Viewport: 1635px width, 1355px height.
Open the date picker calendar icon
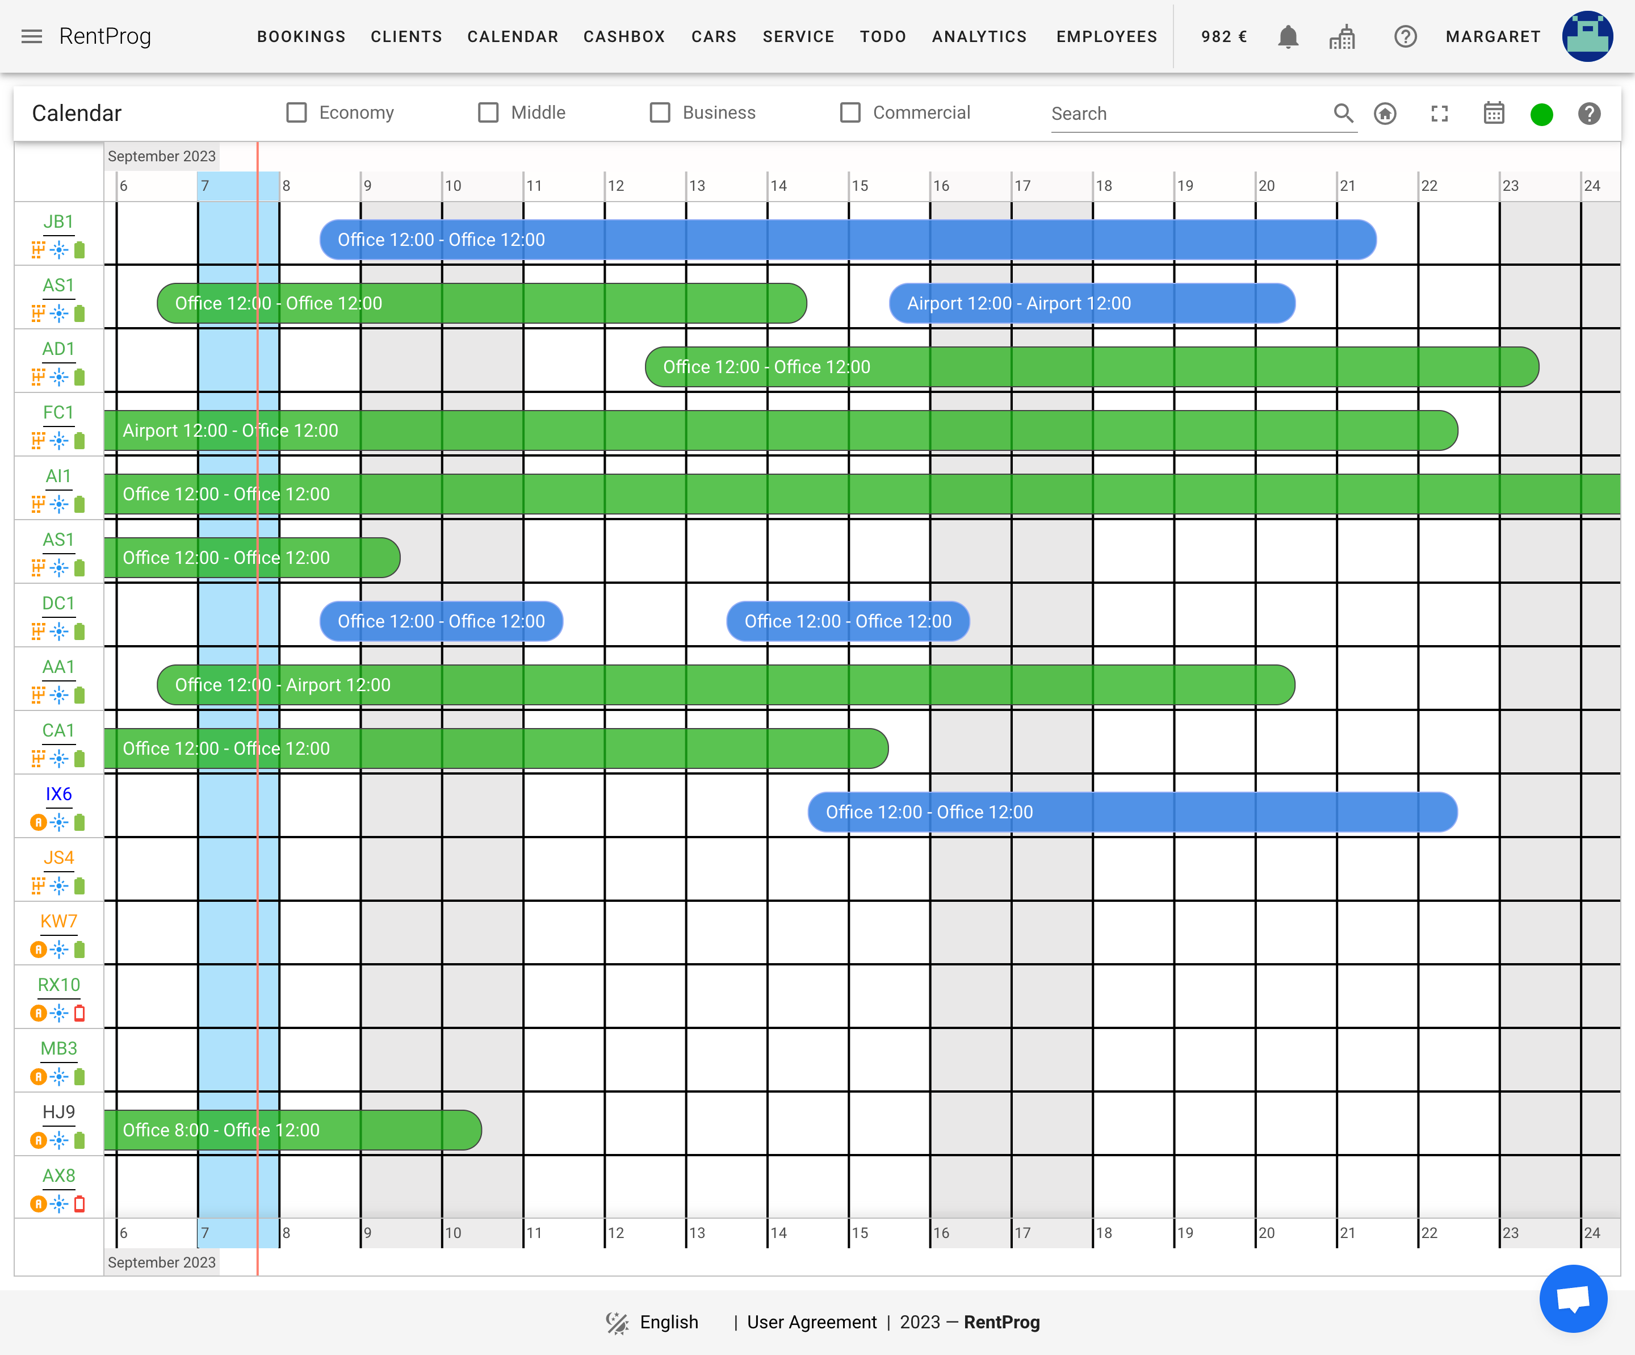point(1493,114)
